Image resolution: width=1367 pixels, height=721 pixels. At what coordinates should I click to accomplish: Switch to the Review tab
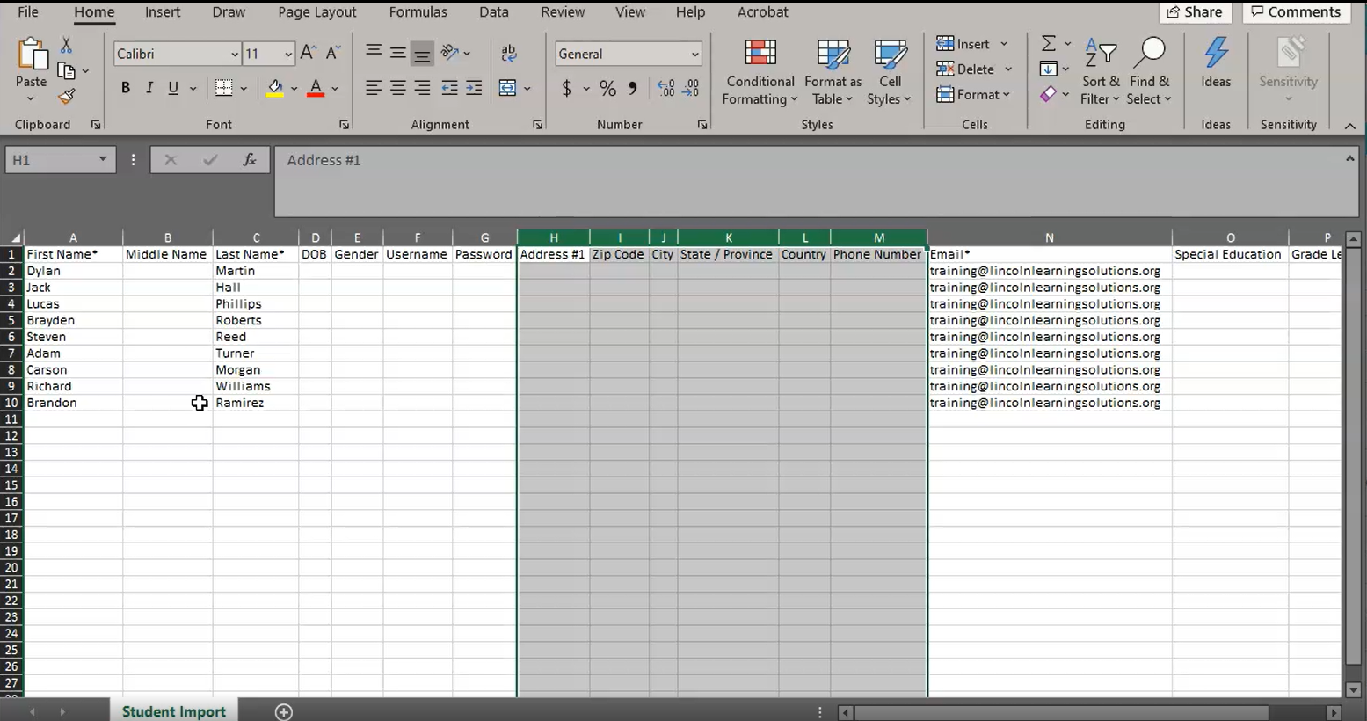coord(563,12)
